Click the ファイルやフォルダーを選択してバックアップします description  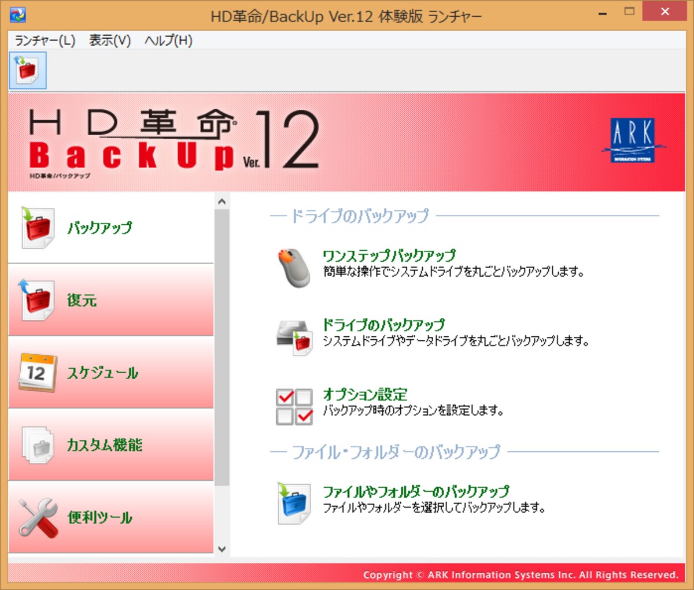pyautogui.click(x=434, y=507)
